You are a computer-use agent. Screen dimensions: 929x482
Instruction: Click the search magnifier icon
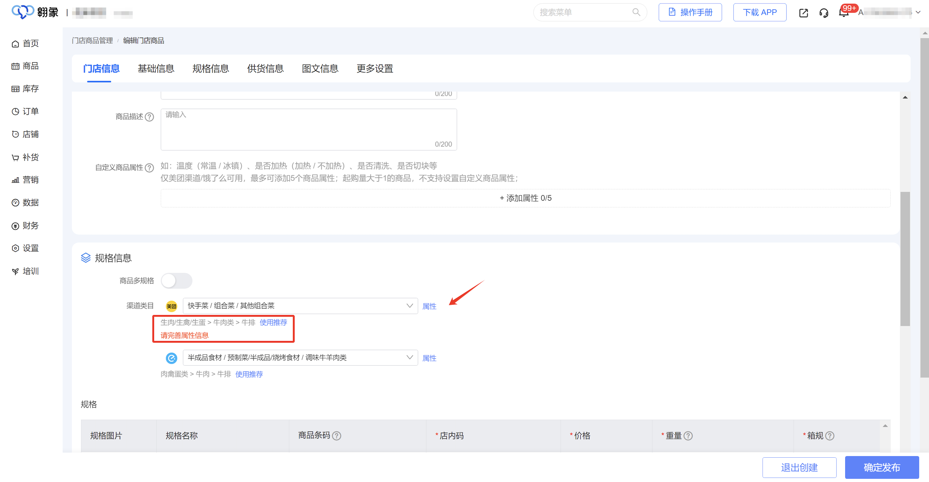pyautogui.click(x=636, y=12)
